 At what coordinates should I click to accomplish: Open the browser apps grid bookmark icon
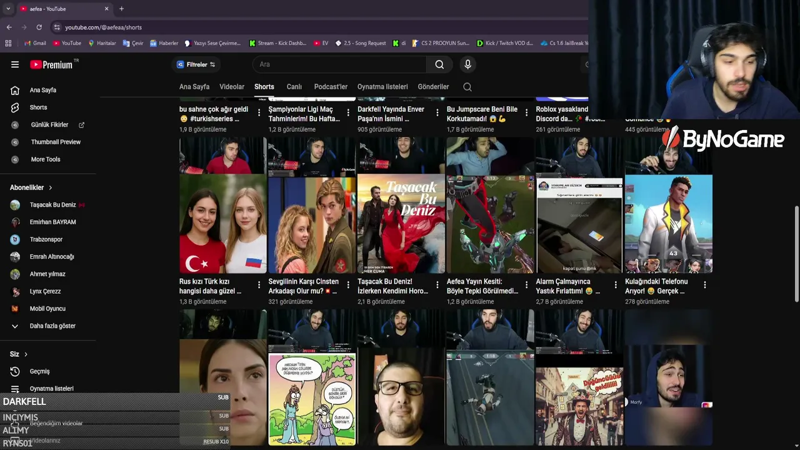pyautogui.click(x=8, y=43)
